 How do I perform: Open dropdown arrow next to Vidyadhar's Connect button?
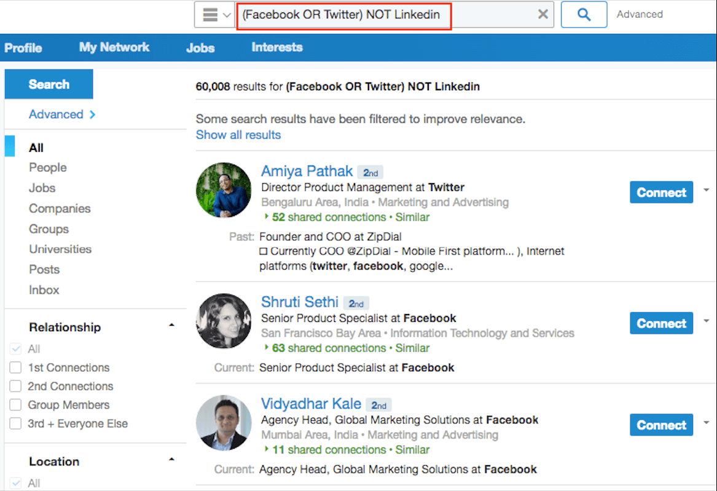[707, 423]
